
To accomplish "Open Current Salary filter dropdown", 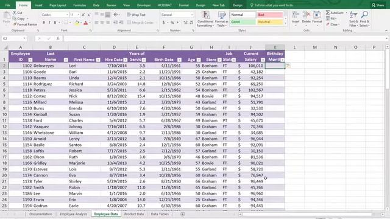I will click(263, 60).
